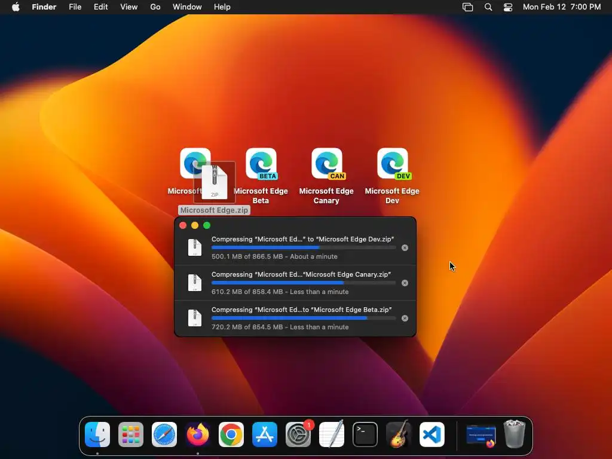Open the Help menu
Screen dimensions: 612x459
(x=222, y=7)
